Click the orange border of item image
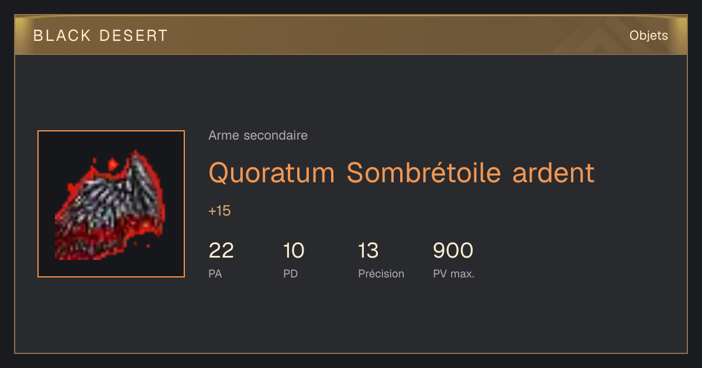This screenshot has width=702, height=368. pos(111,131)
